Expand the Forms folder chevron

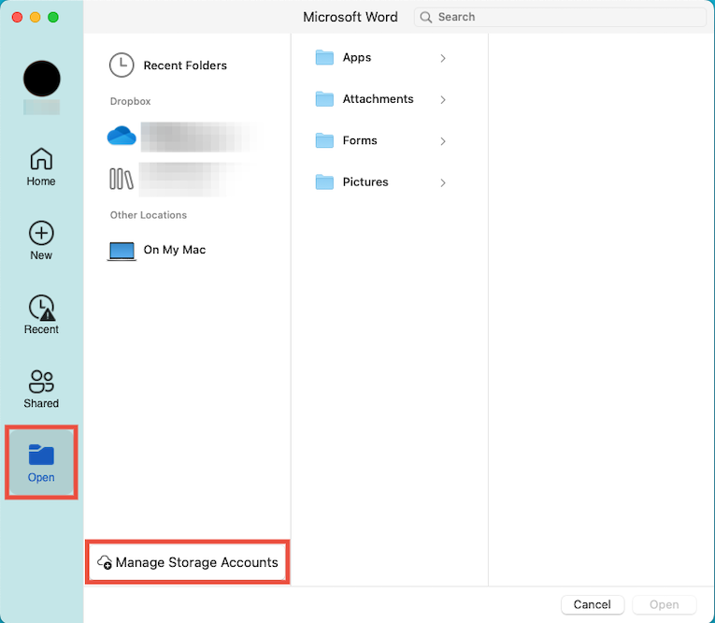coord(443,141)
